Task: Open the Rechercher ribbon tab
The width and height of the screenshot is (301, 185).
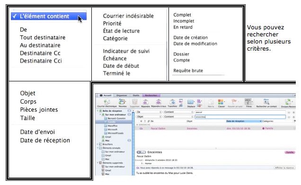Action: click(x=151, y=96)
